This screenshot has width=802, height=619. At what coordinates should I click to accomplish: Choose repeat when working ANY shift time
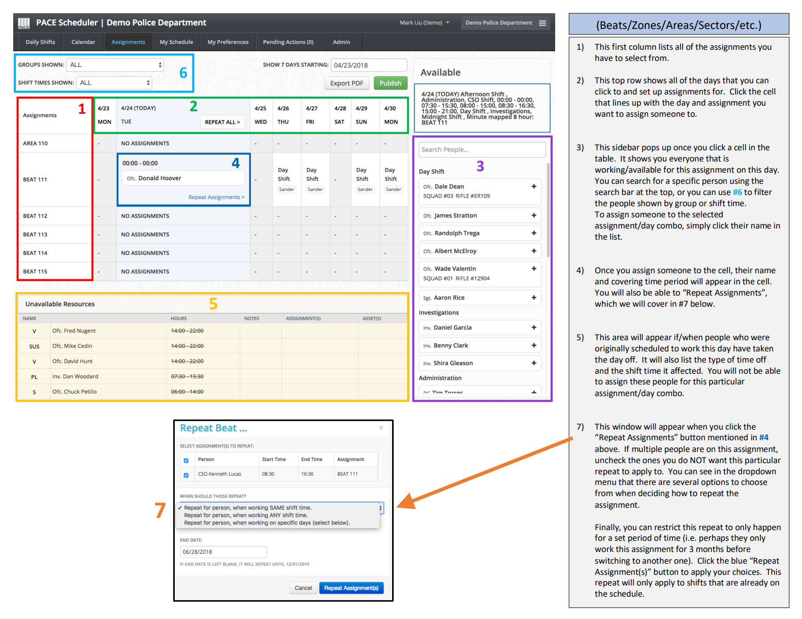point(246,515)
